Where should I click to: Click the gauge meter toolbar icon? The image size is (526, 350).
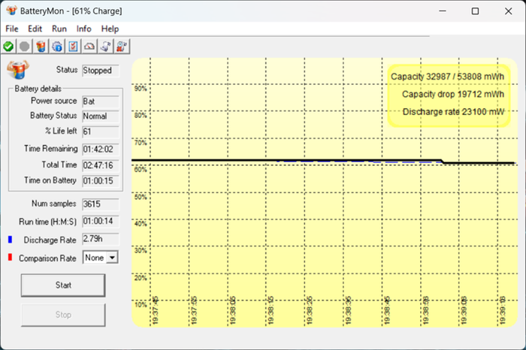[89, 47]
